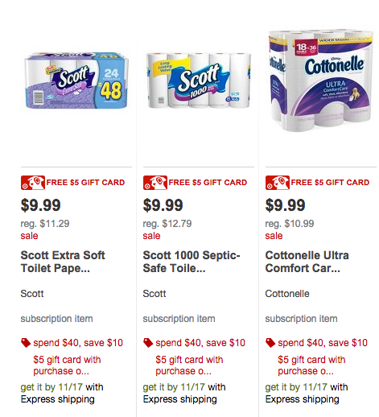The image size is (379, 417).
Task: Click spend $40, save $10 under Scott Extra Soft
Action: [x=78, y=343]
